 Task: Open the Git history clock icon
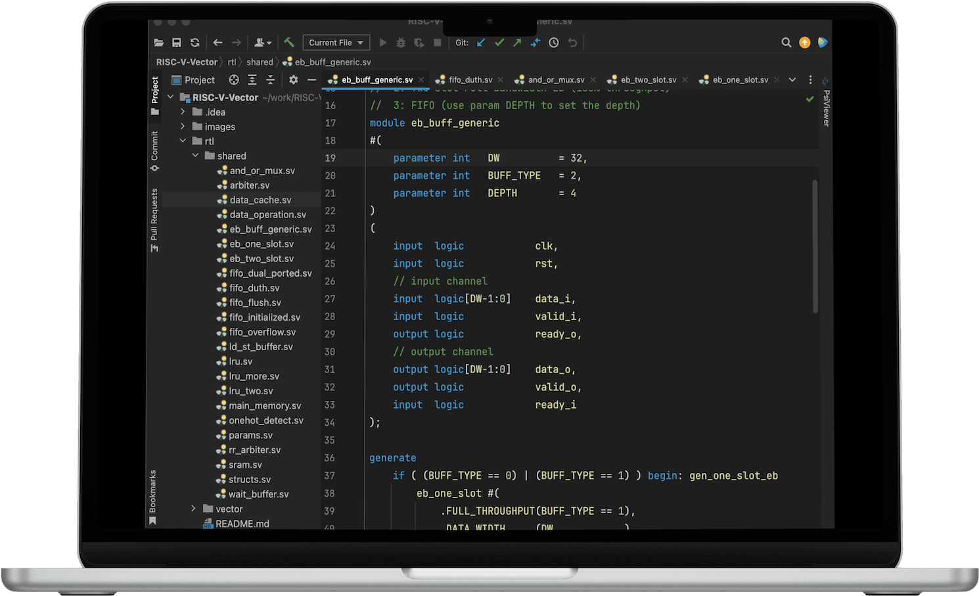pyautogui.click(x=553, y=42)
